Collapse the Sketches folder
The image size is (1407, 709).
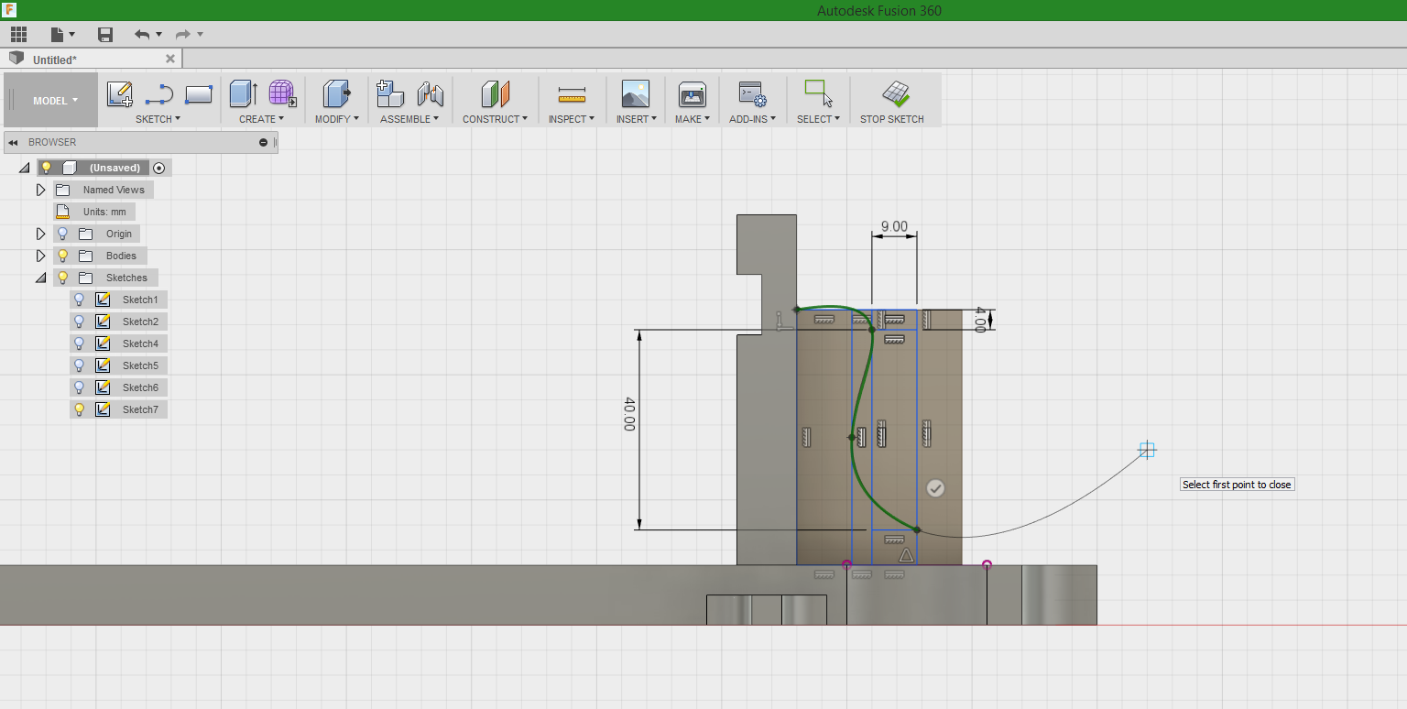tap(40, 278)
